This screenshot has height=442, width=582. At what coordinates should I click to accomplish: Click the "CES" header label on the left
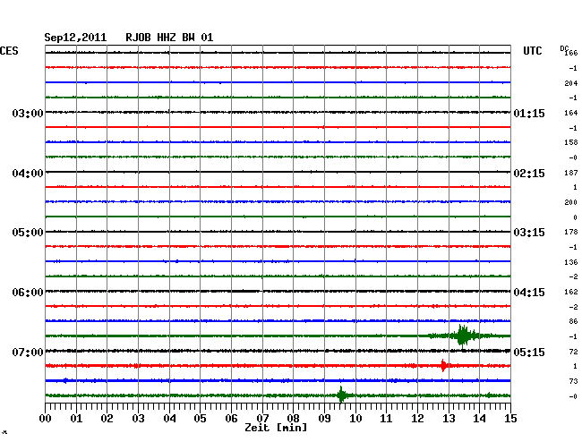tap(9, 51)
